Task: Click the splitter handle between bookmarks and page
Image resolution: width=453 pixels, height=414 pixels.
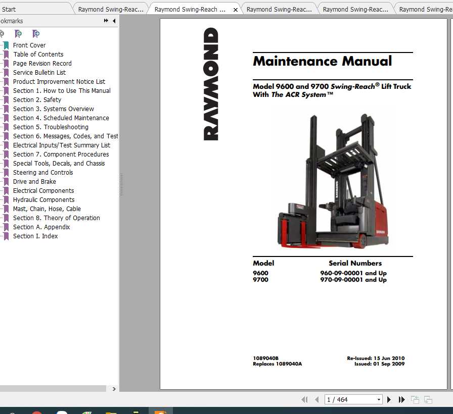Action: (x=121, y=185)
